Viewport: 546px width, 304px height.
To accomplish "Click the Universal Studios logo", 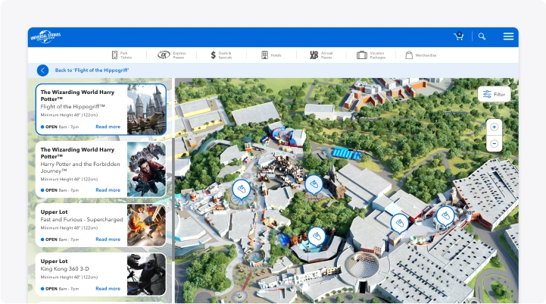I will click(47, 37).
